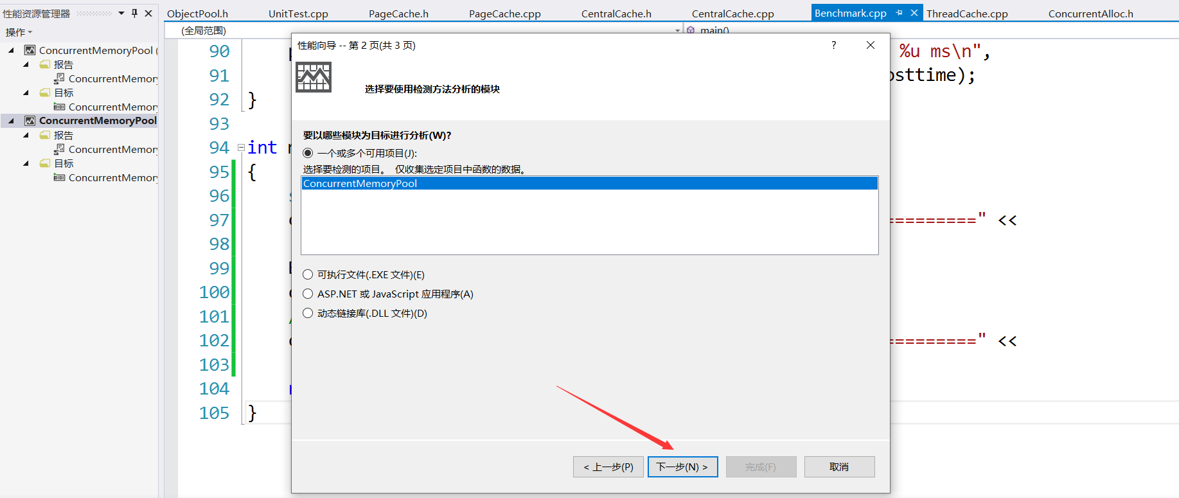Screen dimensions: 1179x498
Task: Collapse the first 目标 folder
Action: coord(26,93)
